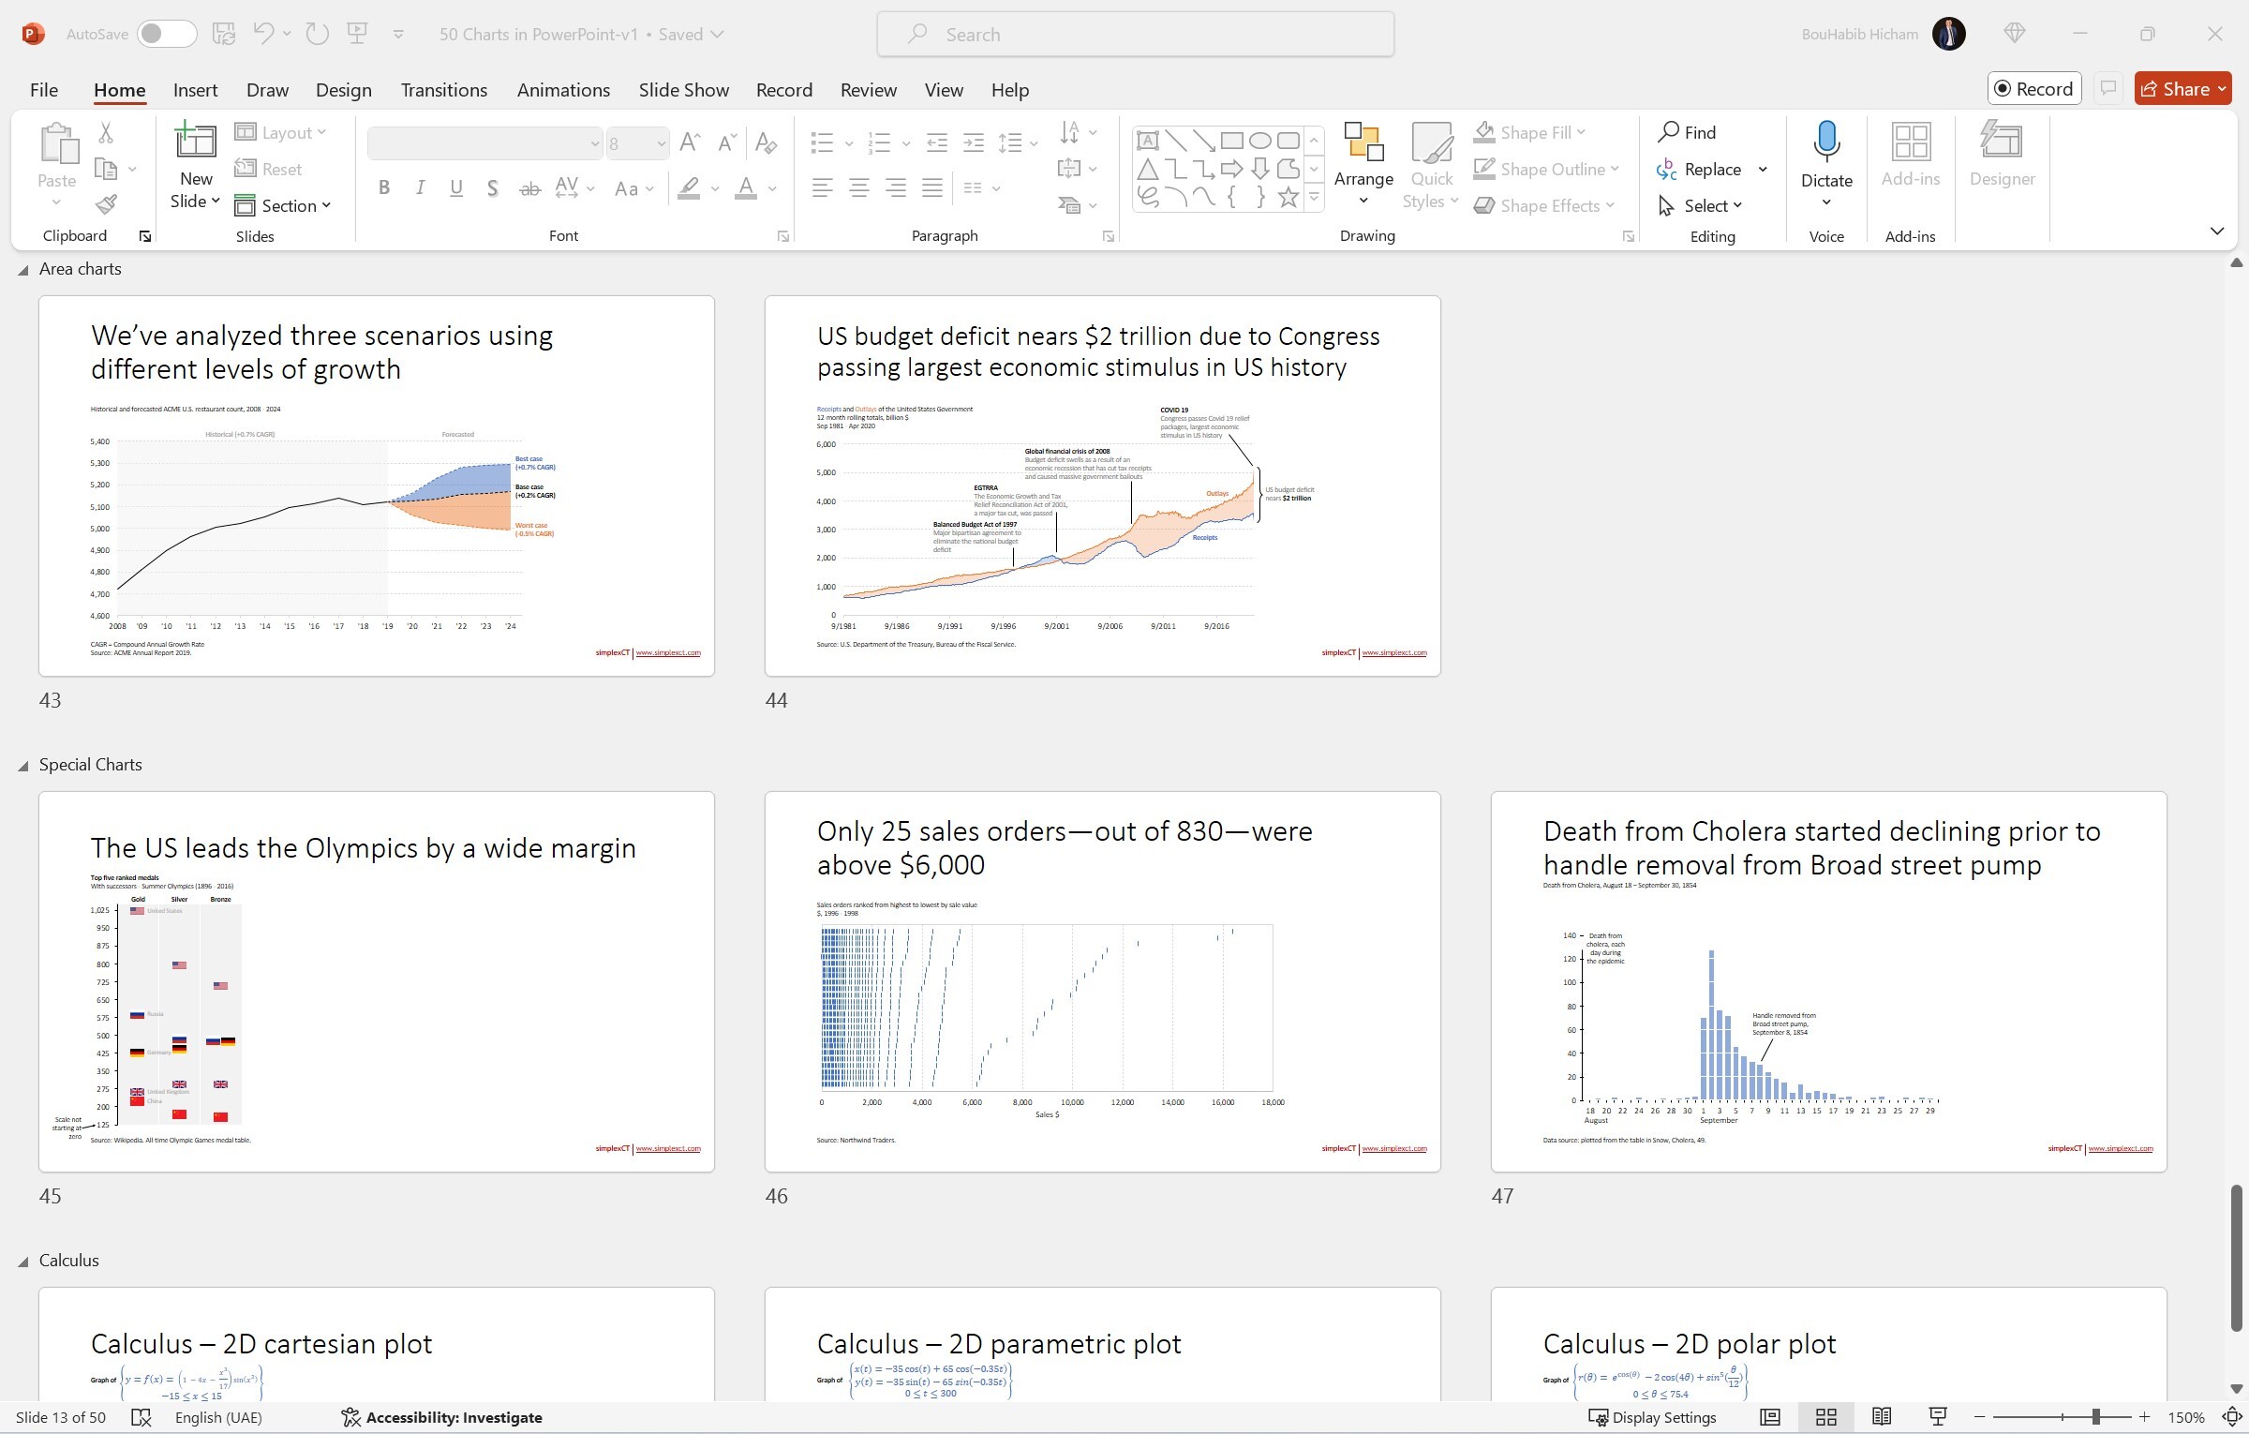Toggle the AutoSave switch
Image resolution: width=2249 pixels, height=1434 pixels.
[x=167, y=34]
